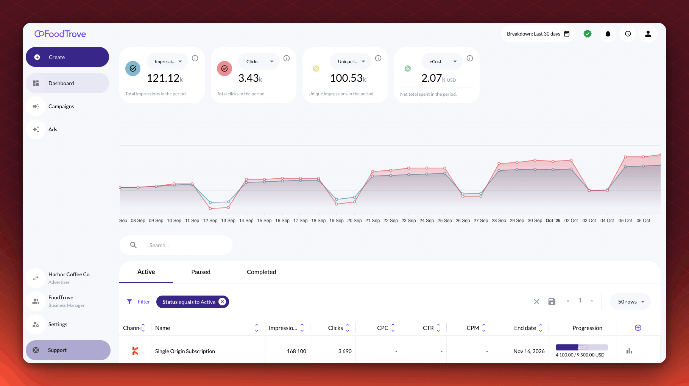Open the notifications bell
Viewport: 689px width, 386px height.
608,34
